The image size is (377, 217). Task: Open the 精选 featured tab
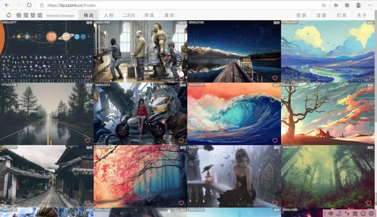(x=88, y=15)
